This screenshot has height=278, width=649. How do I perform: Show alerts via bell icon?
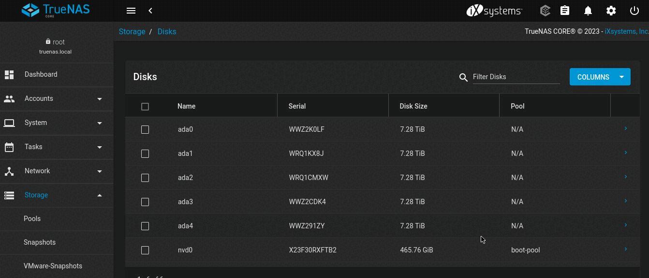coord(588,11)
